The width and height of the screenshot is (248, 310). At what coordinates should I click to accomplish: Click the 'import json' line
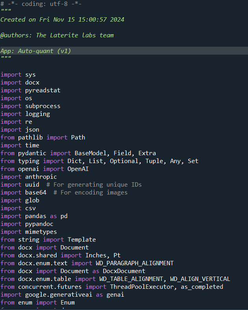[x=20, y=130]
